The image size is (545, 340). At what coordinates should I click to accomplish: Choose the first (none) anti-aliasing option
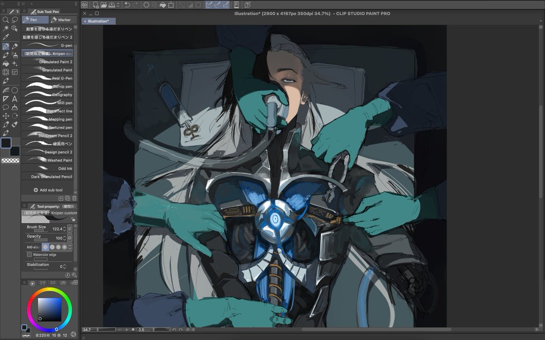(x=45, y=247)
